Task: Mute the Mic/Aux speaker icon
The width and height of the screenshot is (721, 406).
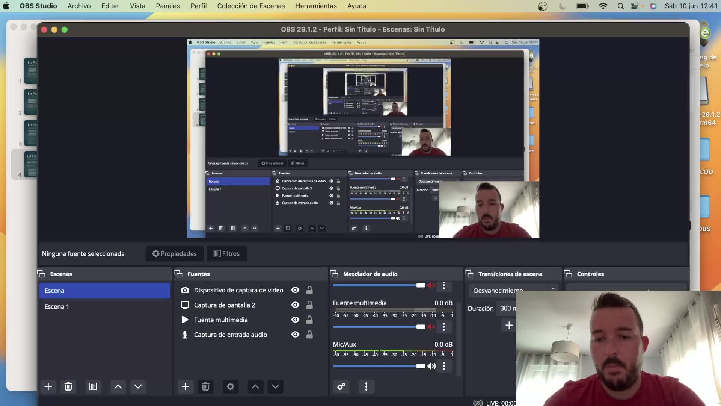Action: pyautogui.click(x=431, y=366)
